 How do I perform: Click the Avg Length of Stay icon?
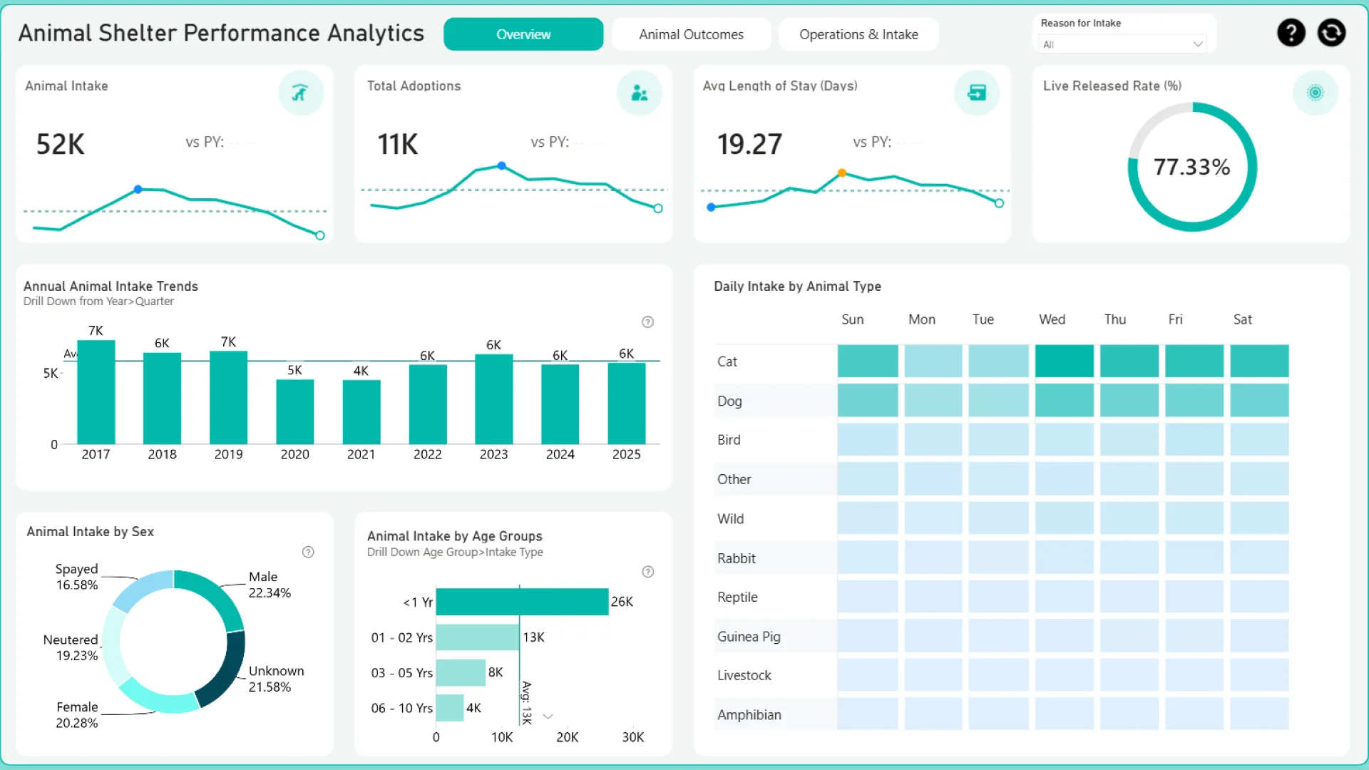(976, 93)
